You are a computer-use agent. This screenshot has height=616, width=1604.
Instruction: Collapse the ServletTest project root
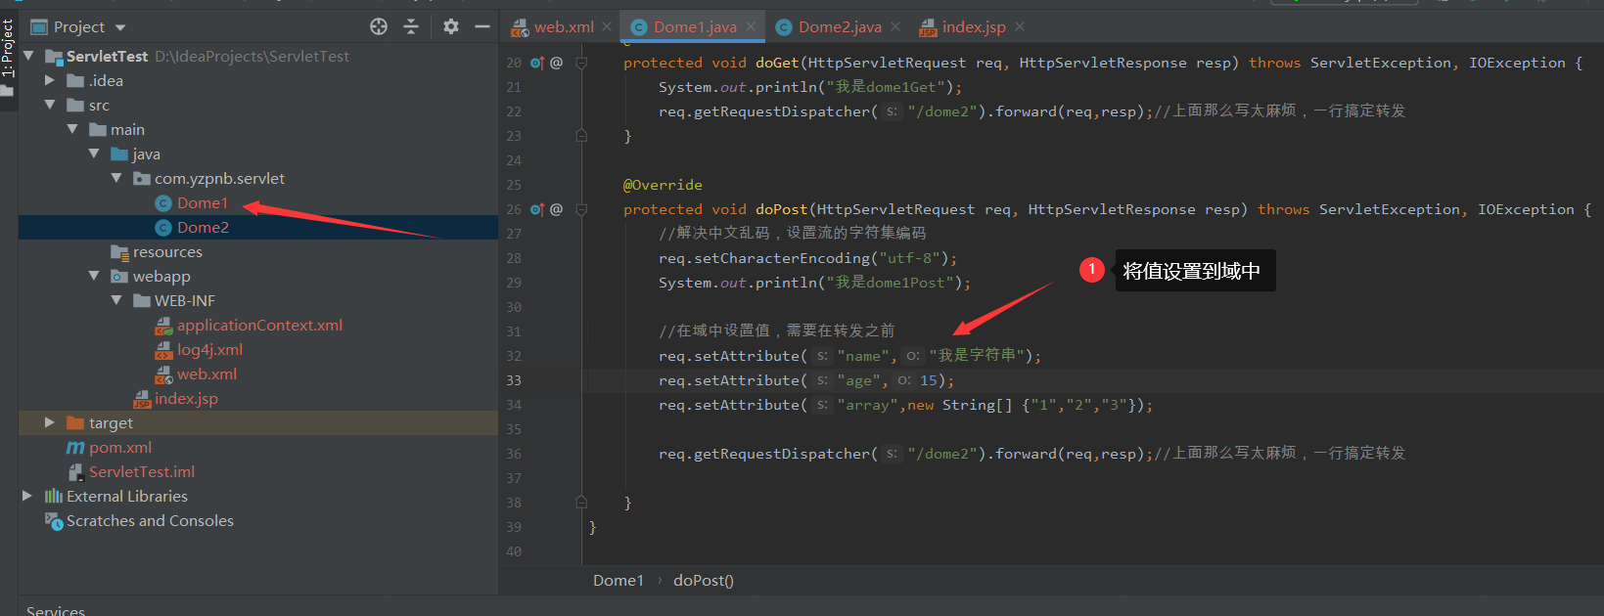point(28,56)
